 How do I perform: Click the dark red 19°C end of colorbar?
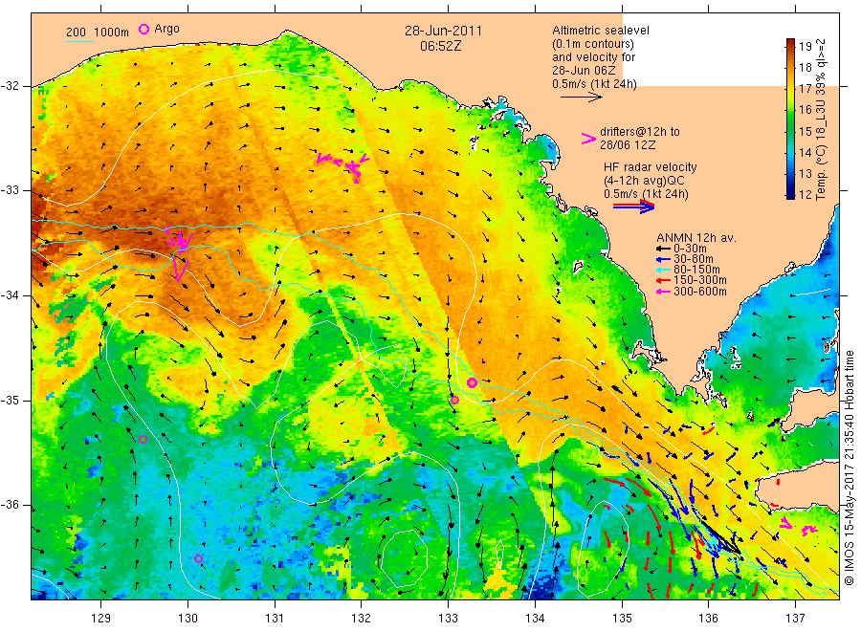790,42
